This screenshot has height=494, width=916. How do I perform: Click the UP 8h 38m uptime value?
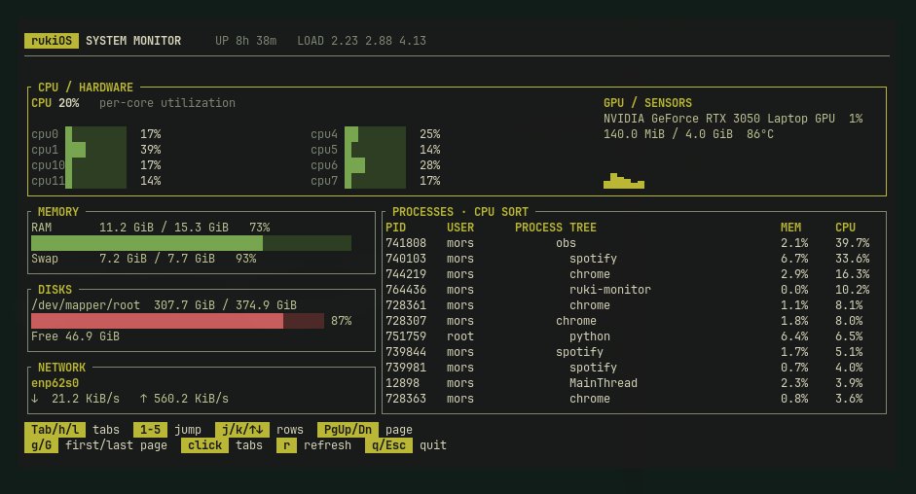point(245,41)
